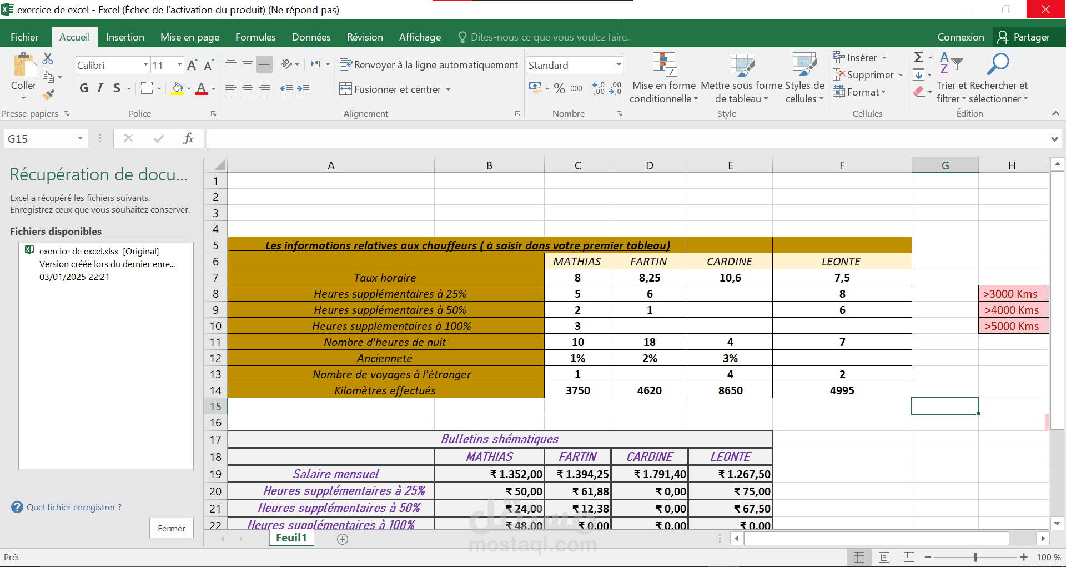
Task: Click the Fermer button in recovery pane
Action: (x=172, y=528)
